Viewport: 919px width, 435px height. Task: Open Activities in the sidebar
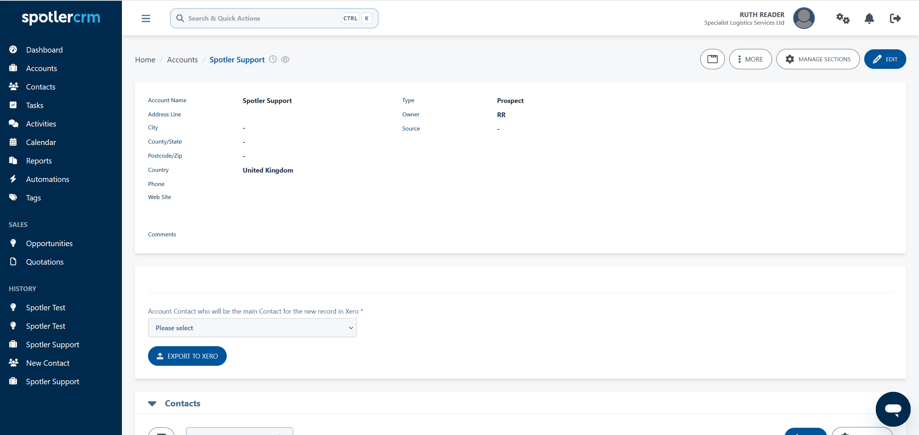(41, 124)
